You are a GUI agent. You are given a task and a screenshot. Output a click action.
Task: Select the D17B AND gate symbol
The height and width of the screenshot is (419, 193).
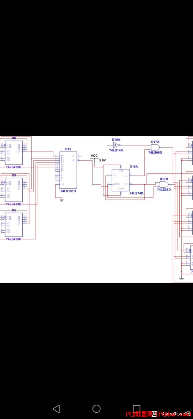point(164,184)
